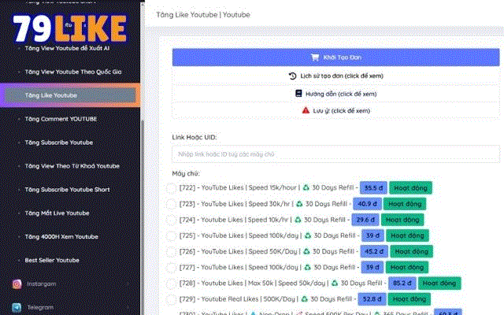Click Hoạt động badge on server 729
This screenshot has width=504, height=315.
coord(409,299)
